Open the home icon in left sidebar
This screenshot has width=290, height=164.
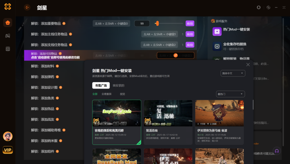click(x=7, y=23)
